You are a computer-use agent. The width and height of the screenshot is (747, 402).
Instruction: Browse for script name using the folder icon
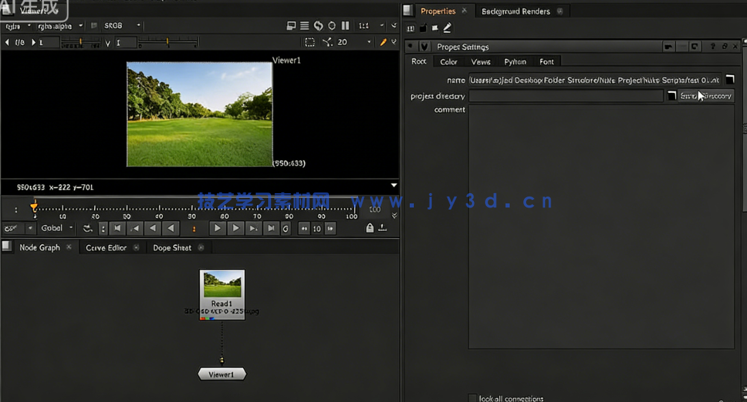[730, 80]
